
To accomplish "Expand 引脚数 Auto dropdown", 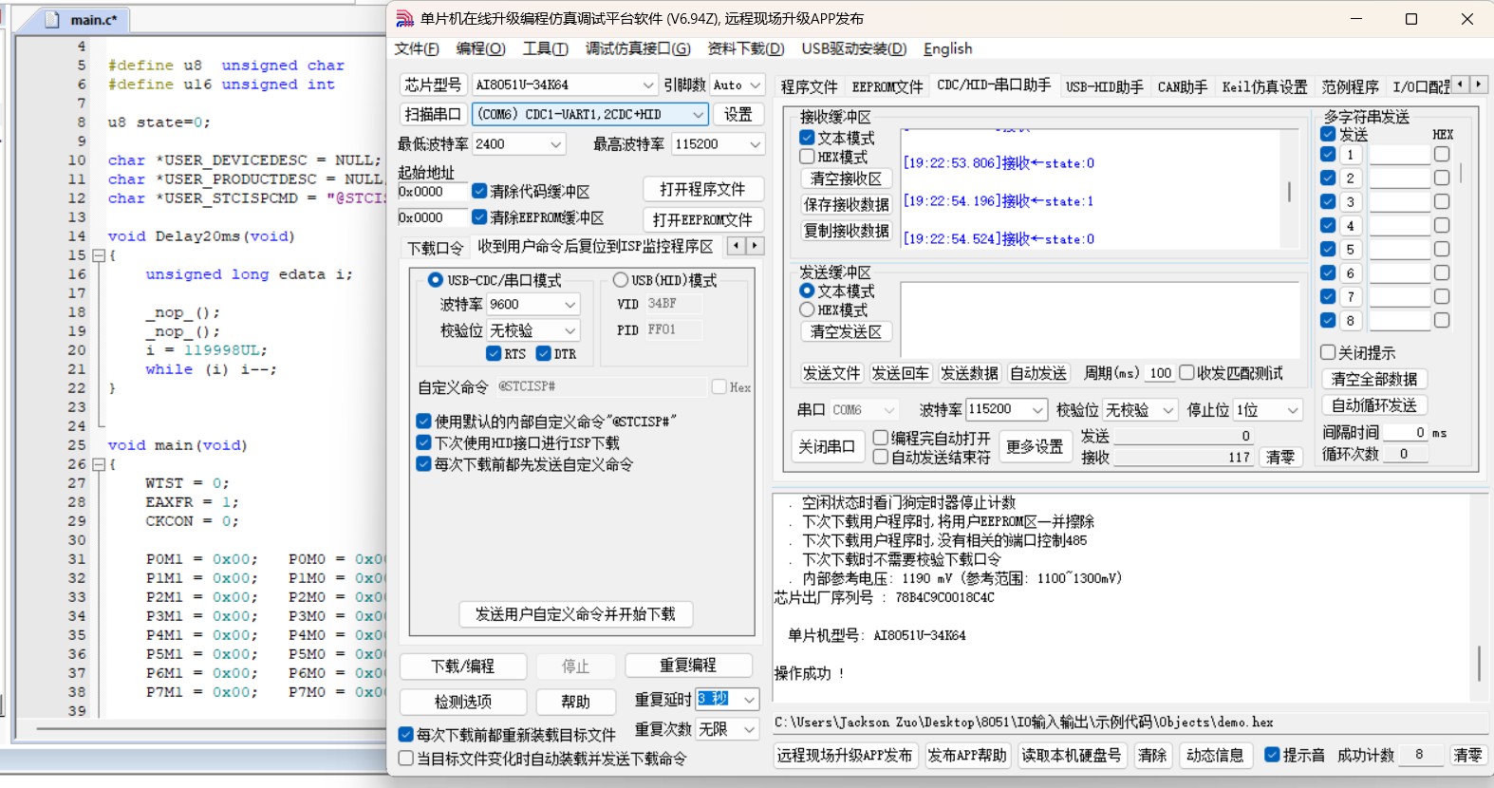I will pos(755,84).
